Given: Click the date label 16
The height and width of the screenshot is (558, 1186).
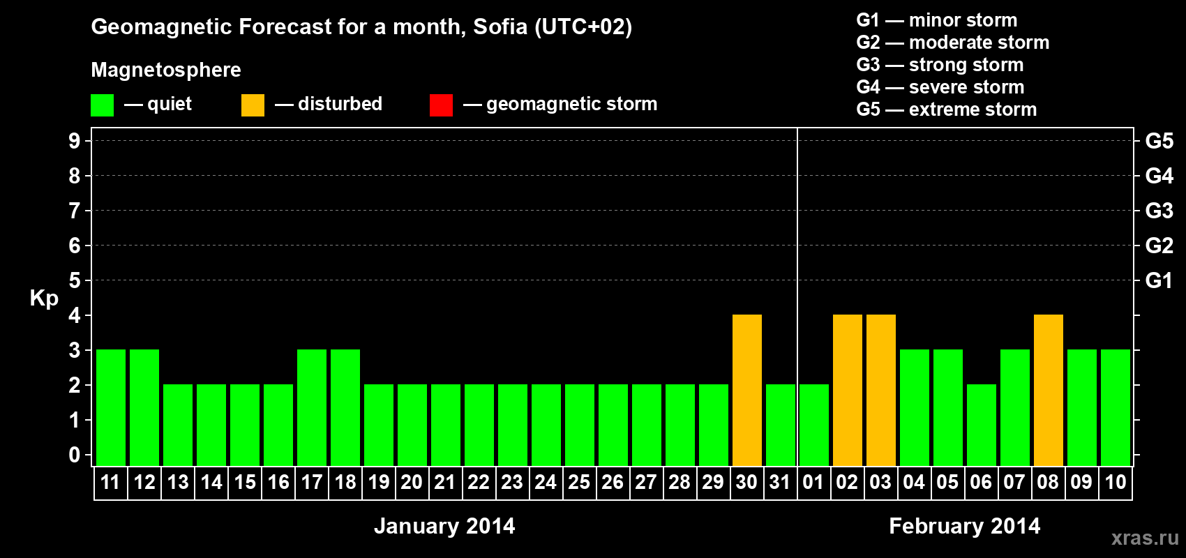Looking at the screenshot, I should [x=278, y=482].
